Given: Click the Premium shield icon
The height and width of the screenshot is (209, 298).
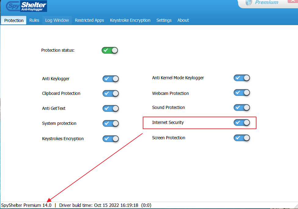Looking at the screenshot, I should click(248, 3).
